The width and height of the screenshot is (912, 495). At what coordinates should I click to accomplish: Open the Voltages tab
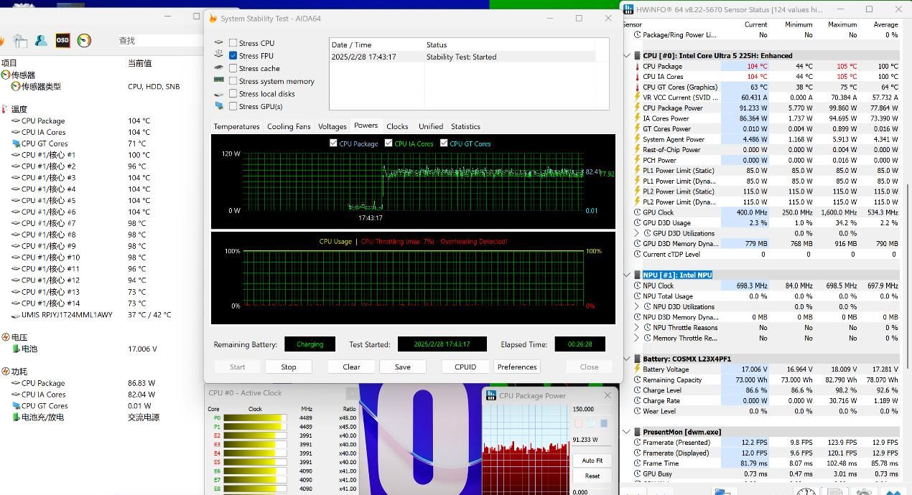(332, 126)
